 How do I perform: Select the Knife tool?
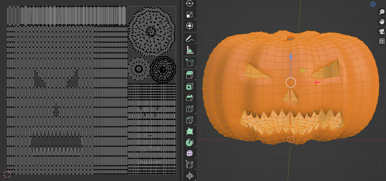190,120
